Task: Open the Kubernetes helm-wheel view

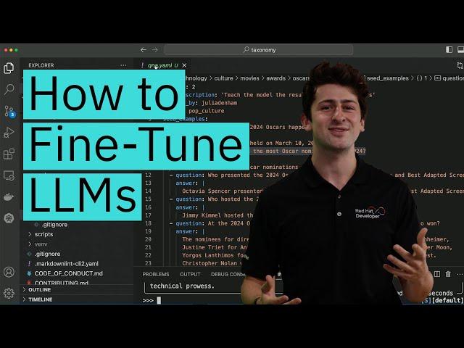Action: 9,218
